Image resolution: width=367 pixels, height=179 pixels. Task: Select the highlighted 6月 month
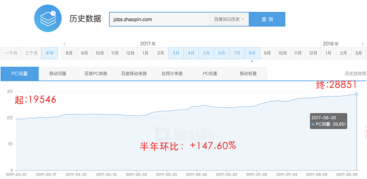click(x=221, y=53)
